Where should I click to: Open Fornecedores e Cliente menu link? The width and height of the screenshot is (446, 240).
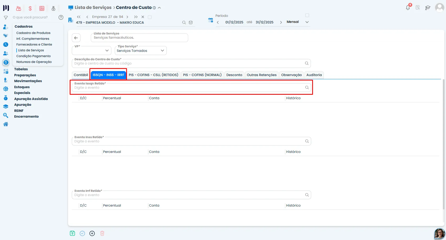[x=34, y=44]
